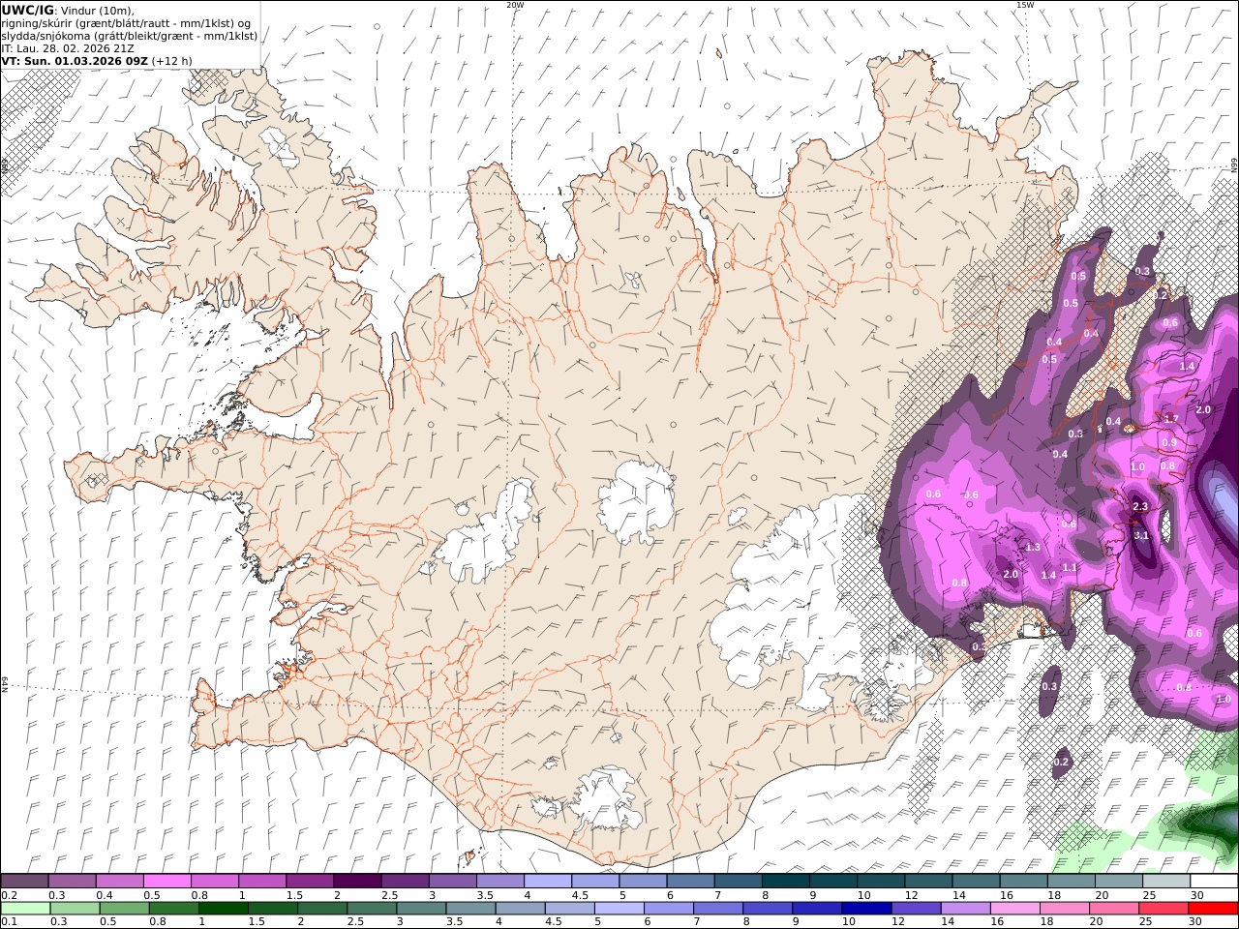Select the steel blue 6 swatch in the upper legend

pyautogui.click(x=690, y=882)
